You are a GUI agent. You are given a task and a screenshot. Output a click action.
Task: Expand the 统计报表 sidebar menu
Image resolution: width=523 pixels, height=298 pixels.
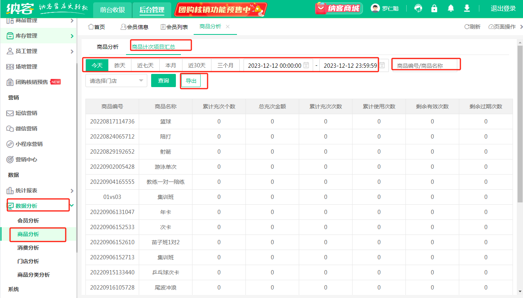72,190
